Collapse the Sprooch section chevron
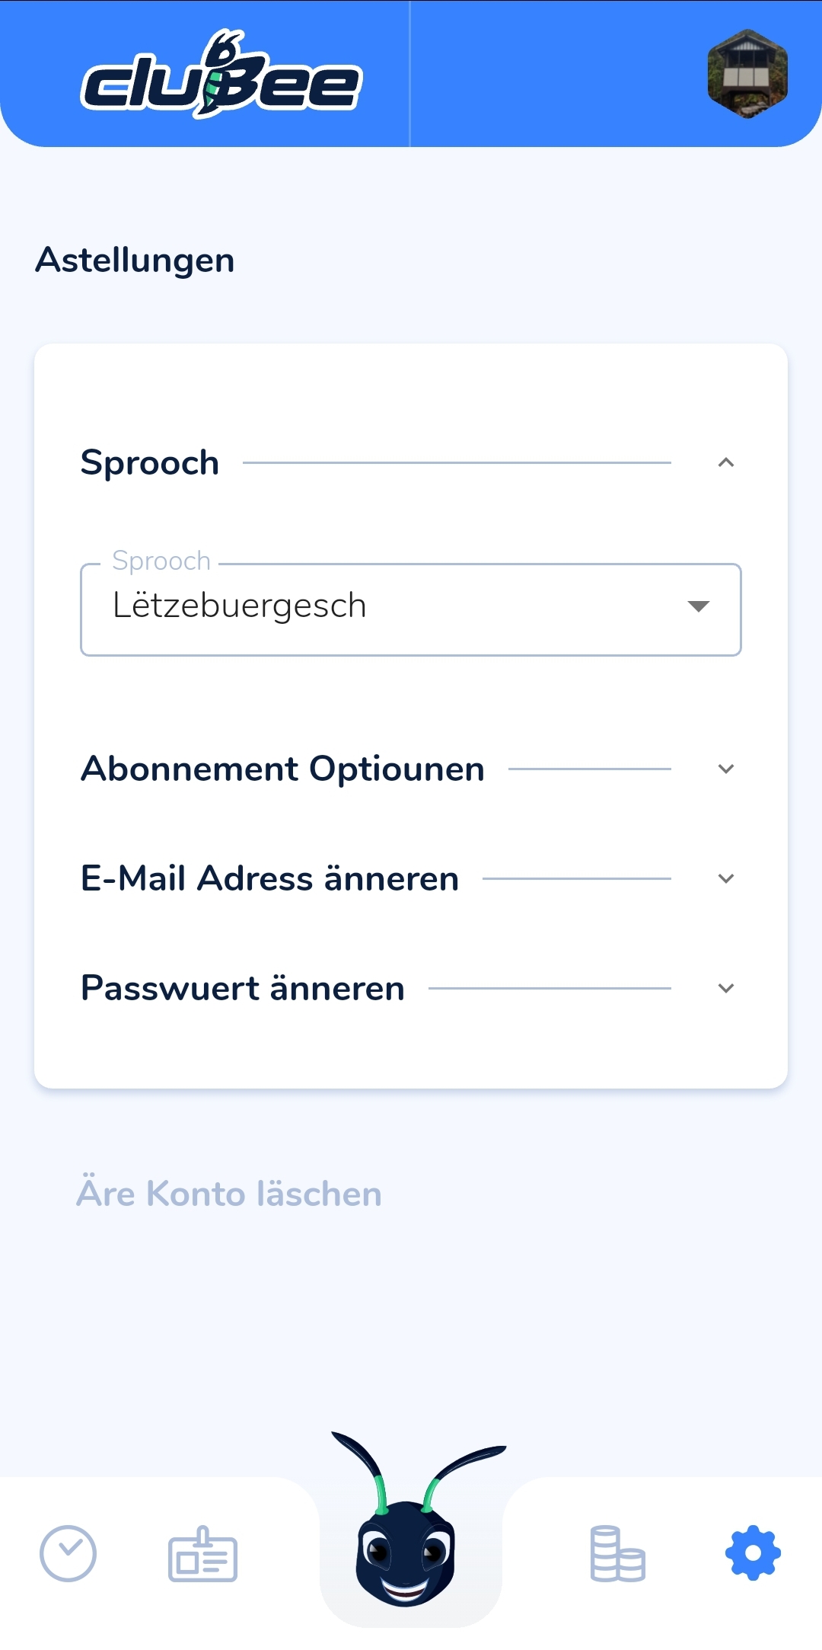This screenshot has width=822, height=1650. coord(726,462)
